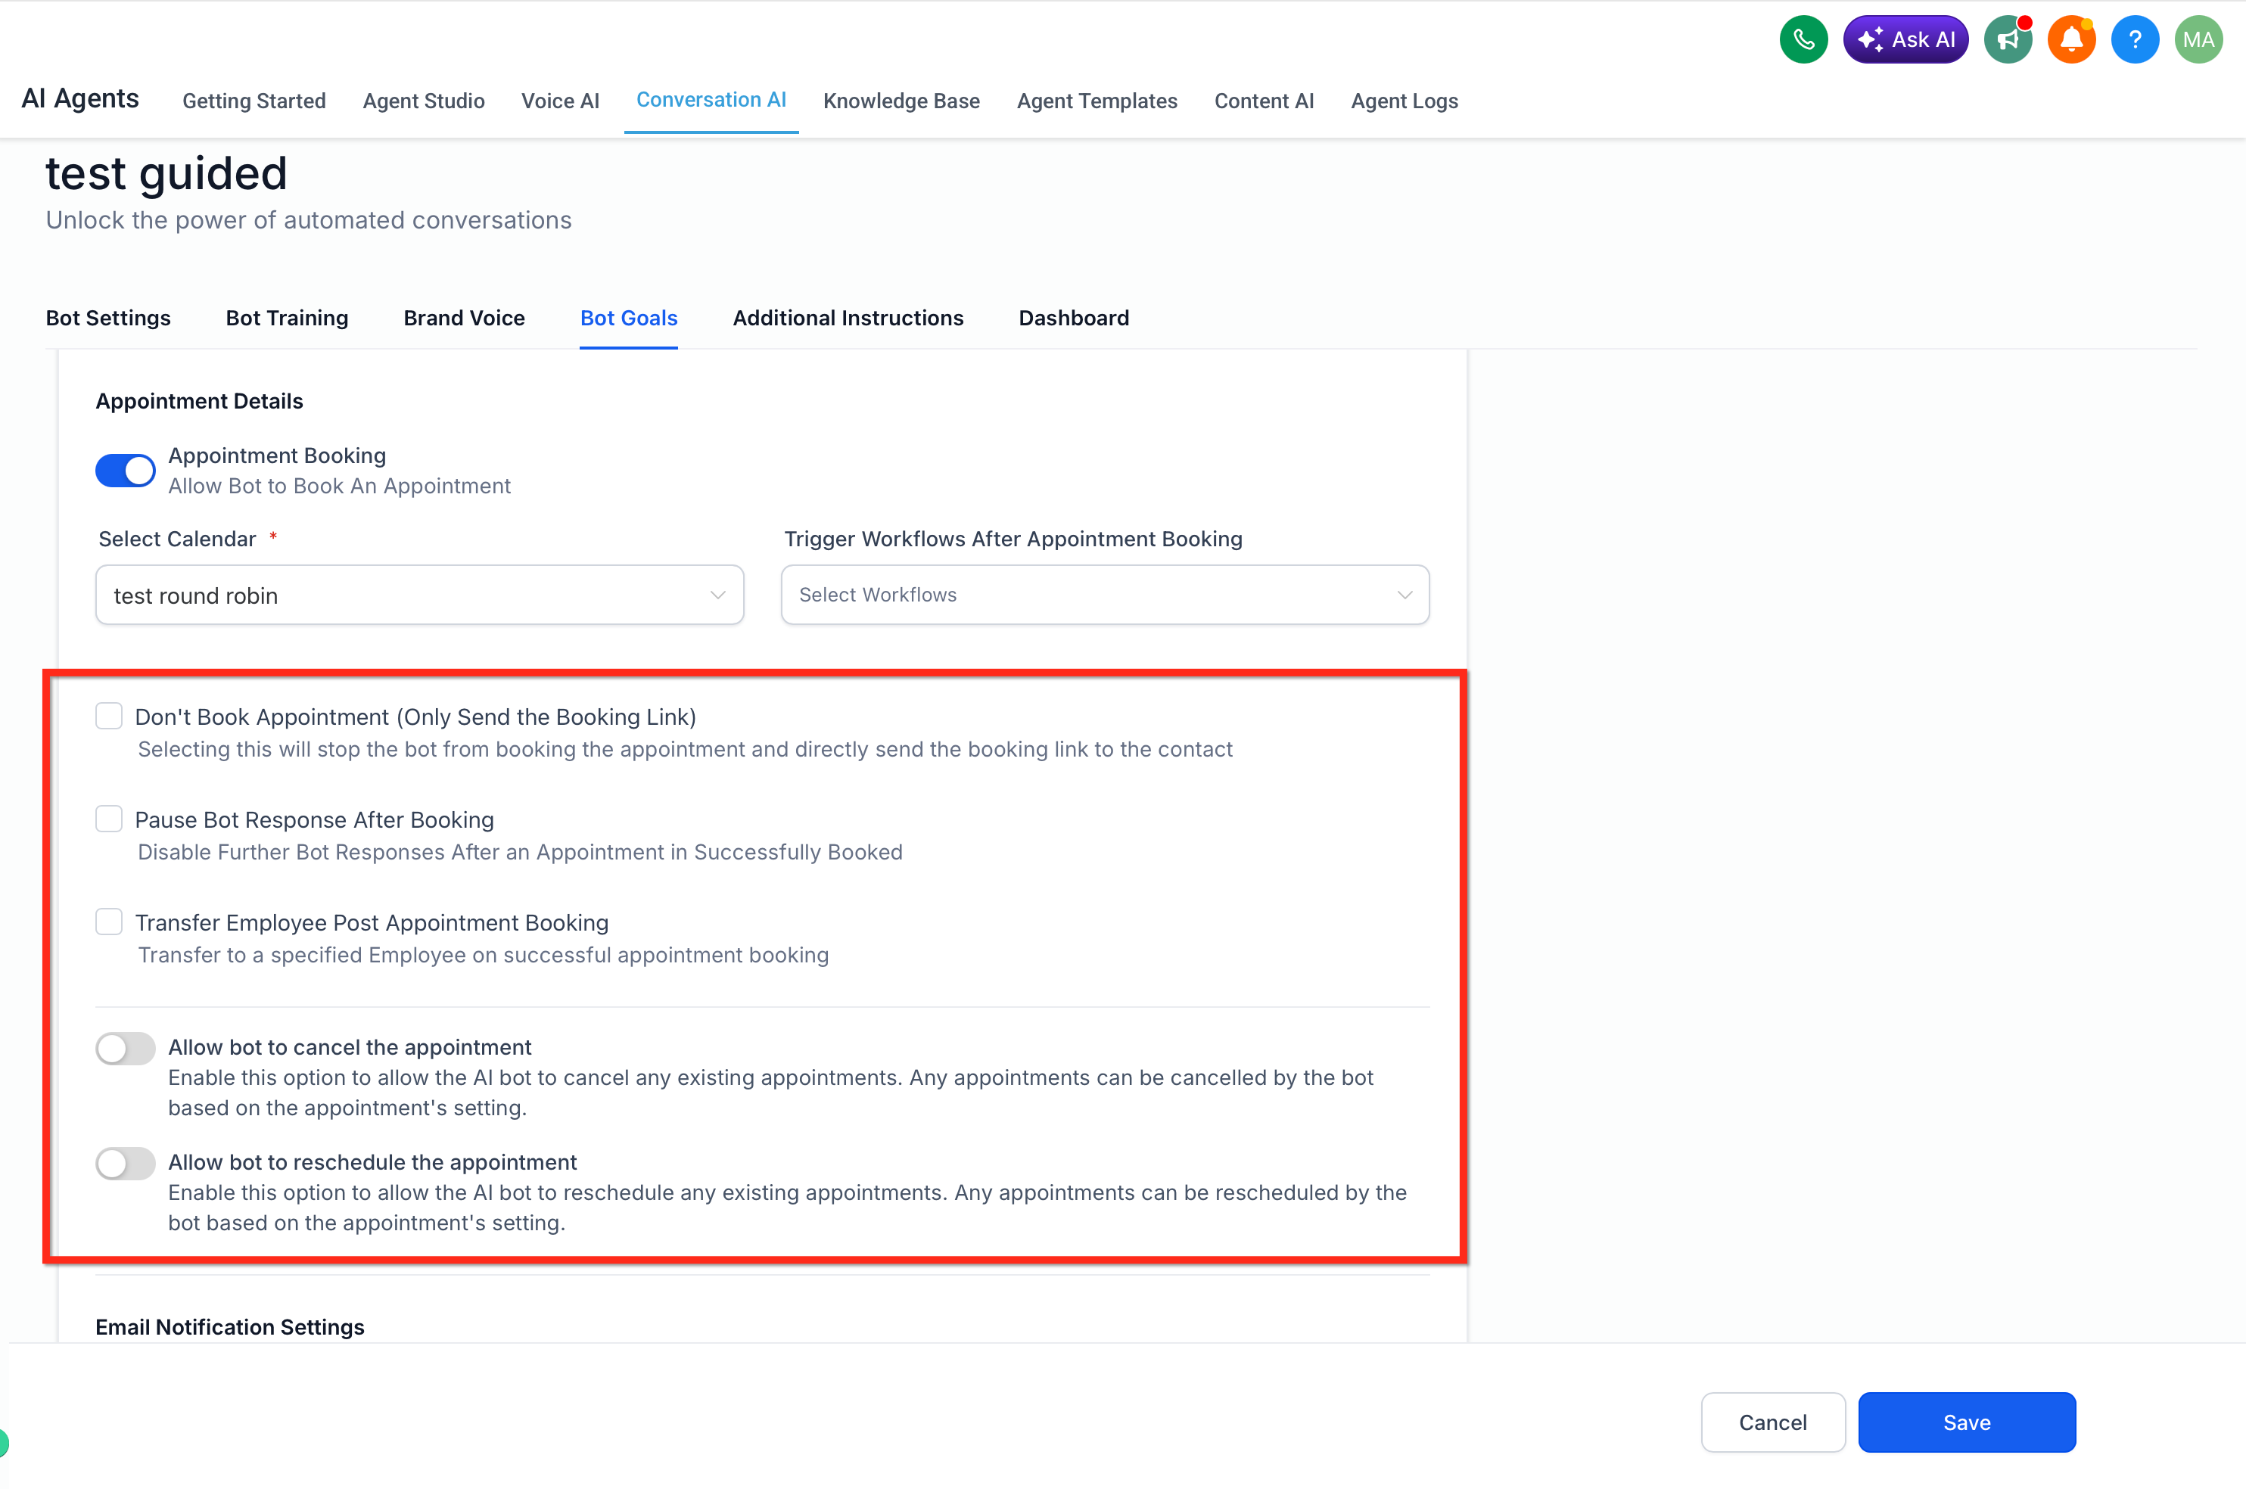
Task: Open the Ask AI assistant
Action: 1905,40
